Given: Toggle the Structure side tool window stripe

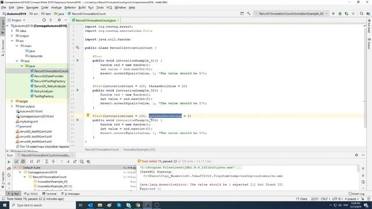Looking at the screenshot, I should (x=3, y=48).
